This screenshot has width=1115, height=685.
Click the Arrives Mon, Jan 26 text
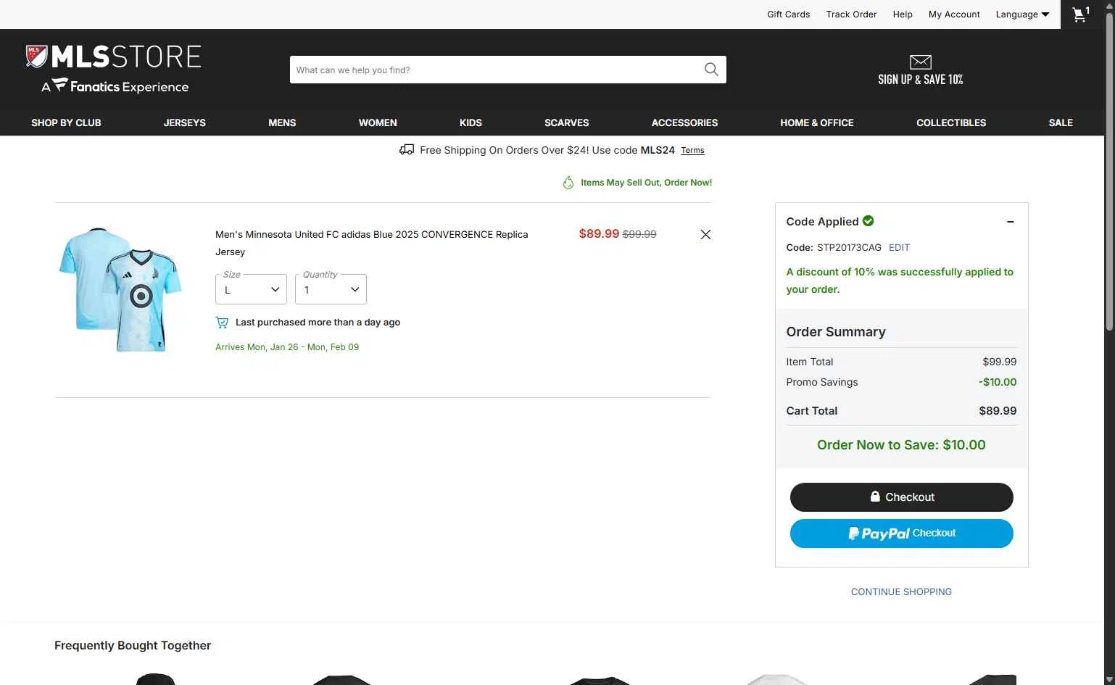(287, 347)
